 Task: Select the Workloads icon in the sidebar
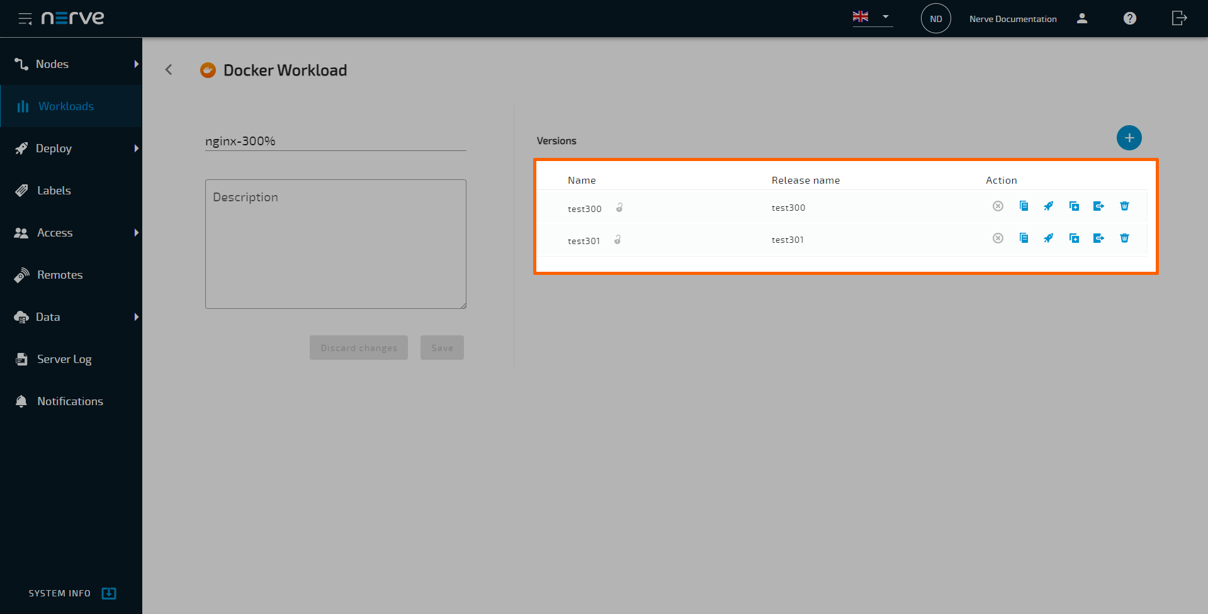pyautogui.click(x=23, y=106)
